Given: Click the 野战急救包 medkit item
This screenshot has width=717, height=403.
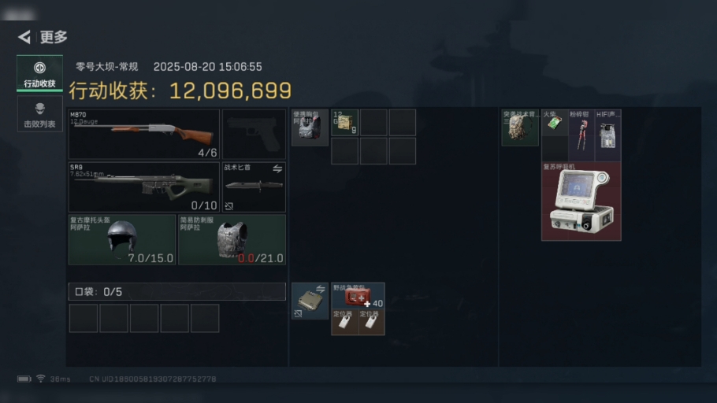Looking at the screenshot, I should tap(358, 296).
